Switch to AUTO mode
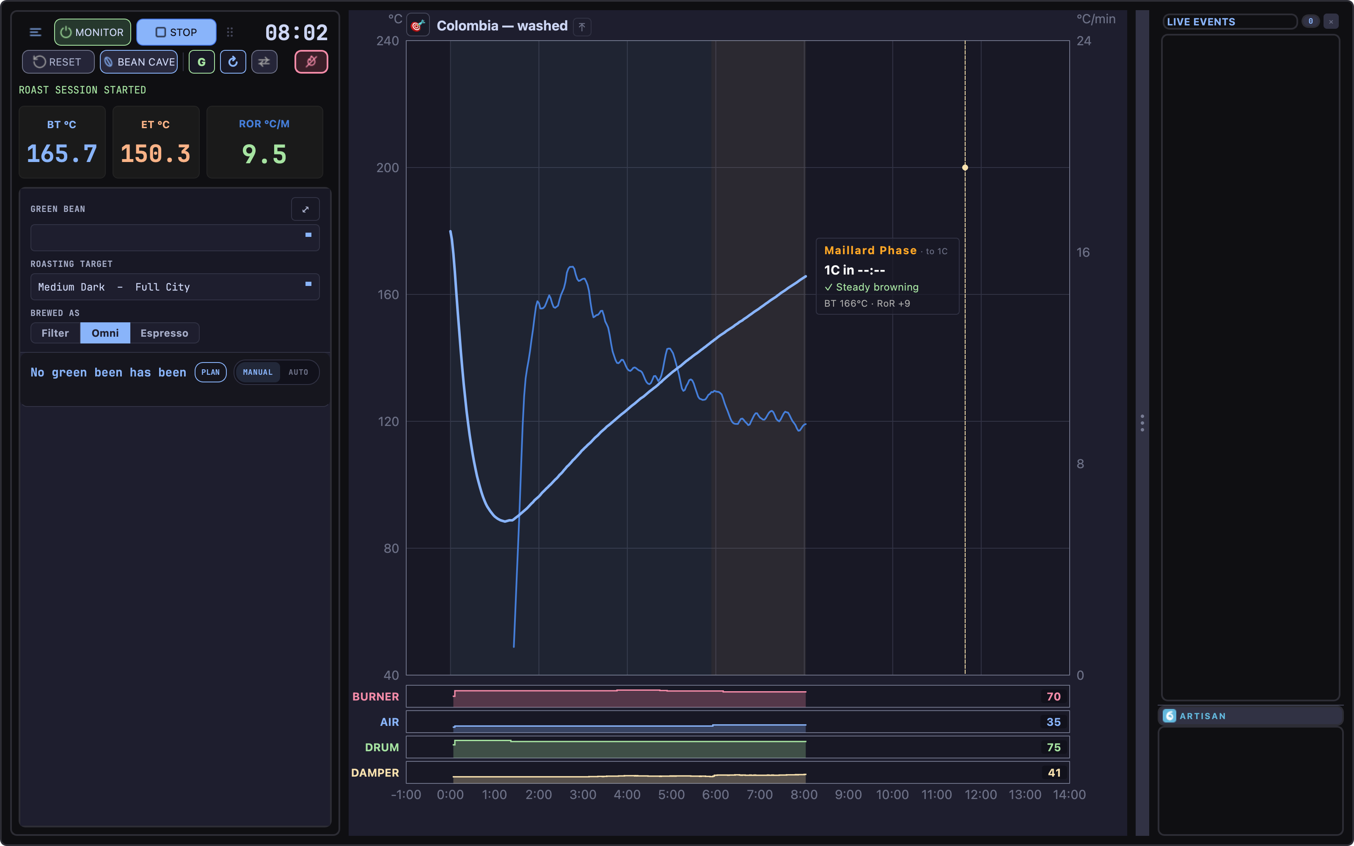The image size is (1354, 846). coord(298,372)
